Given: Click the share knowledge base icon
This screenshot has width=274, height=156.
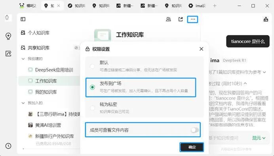Looking at the screenshot, I should 181,19.
